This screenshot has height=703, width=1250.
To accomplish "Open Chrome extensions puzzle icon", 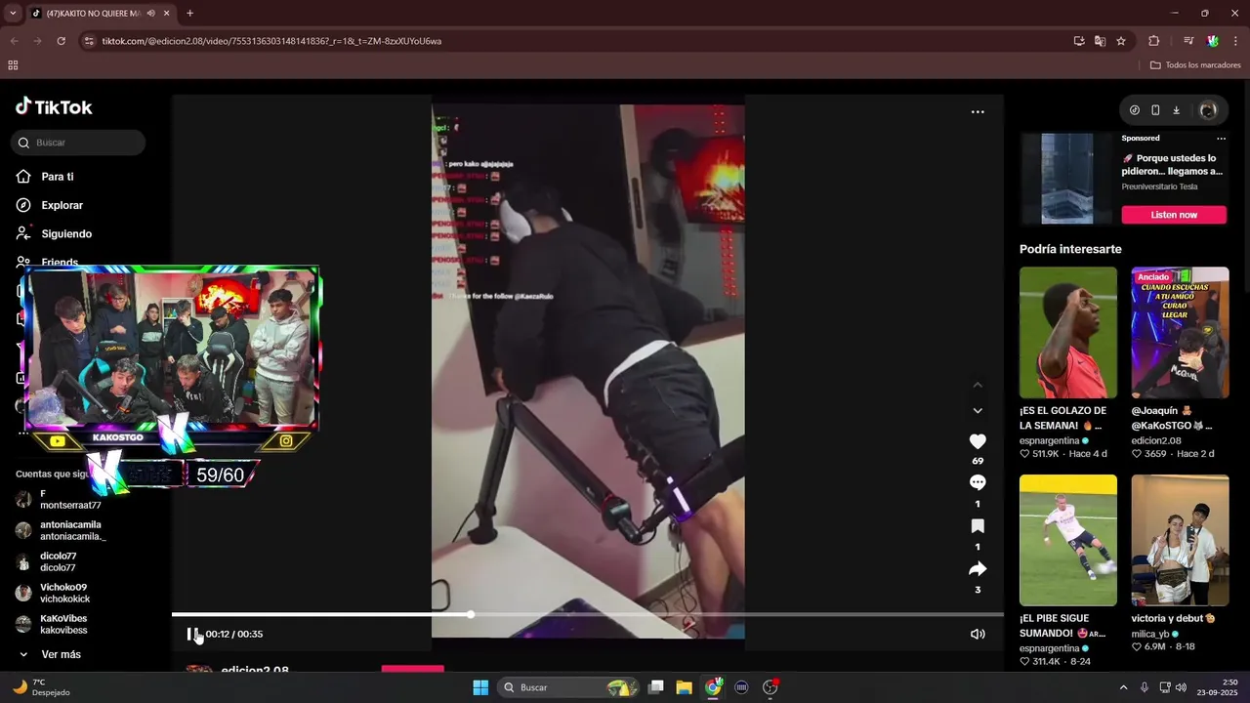I will [x=1153, y=41].
